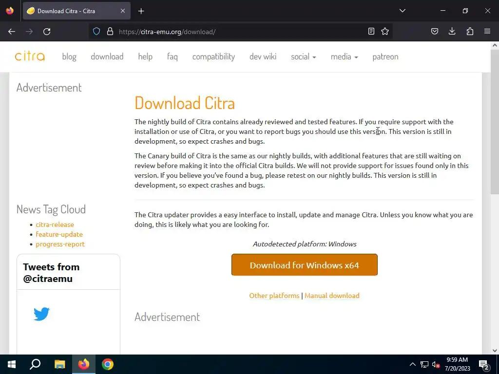Select the Download Citra browser tab
Image resolution: width=499 pixels, height=374 pixels.
pyautogui.click(x=77, y=11)
